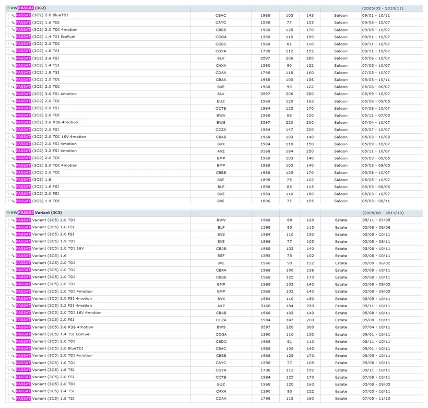Click Estate cell in the Variant 2.0 BlueTDI row

[x=341, y=348]
